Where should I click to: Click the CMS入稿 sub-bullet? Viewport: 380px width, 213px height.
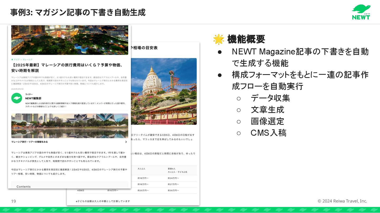pos(268,133)
